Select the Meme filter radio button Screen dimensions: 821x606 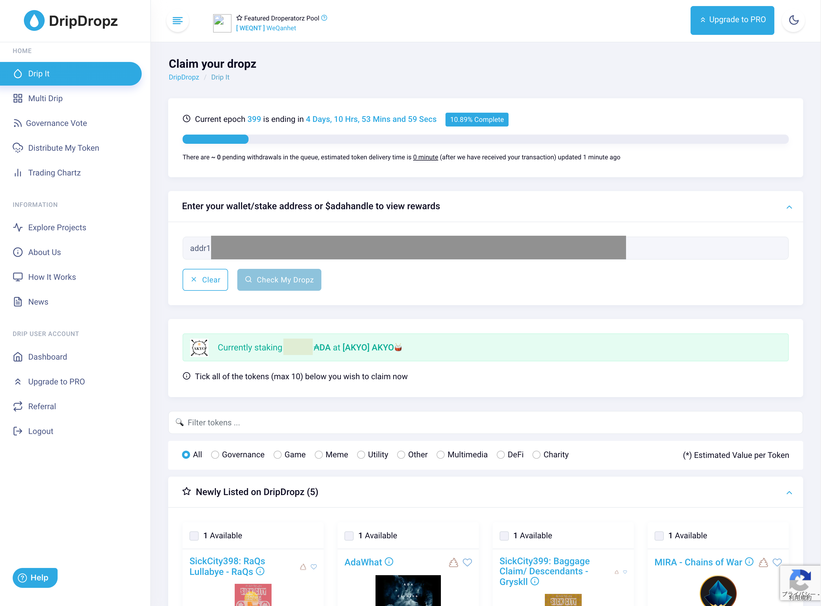coord(319,454)
